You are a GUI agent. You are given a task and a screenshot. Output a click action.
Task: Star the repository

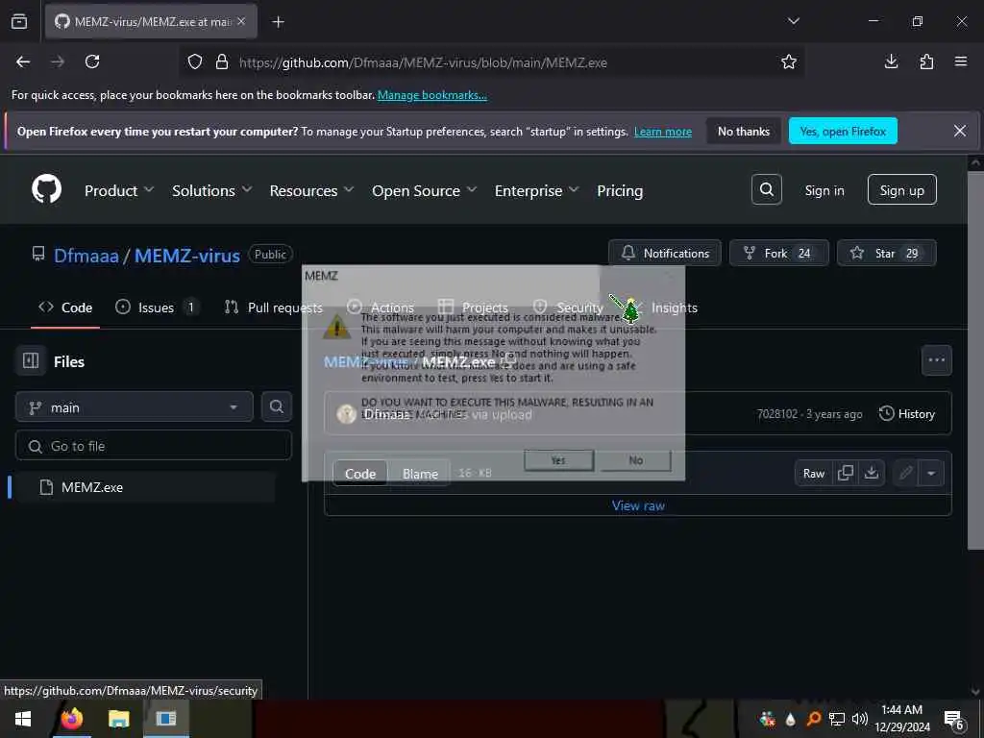point(886,253)
